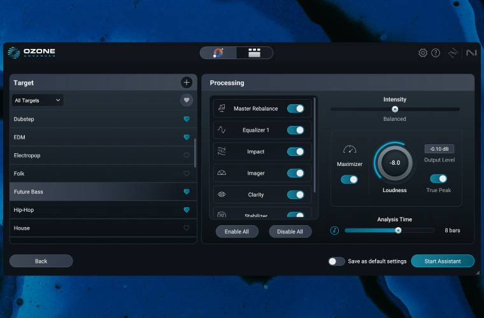This screenshot has width=484, height=318.
Task: Click the Native Instruments logo icon
Action: 471,53
